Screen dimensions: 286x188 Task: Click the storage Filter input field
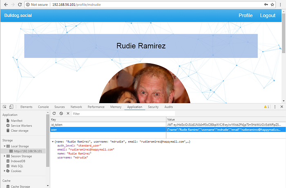coord(123,113)
